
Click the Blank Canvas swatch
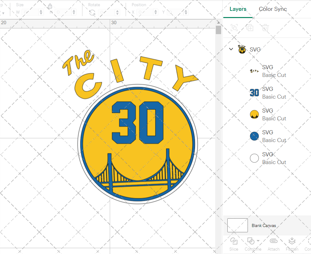(x=237, y=225)
